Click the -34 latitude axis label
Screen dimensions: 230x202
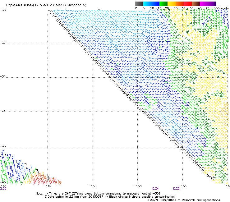click(3, 76)
